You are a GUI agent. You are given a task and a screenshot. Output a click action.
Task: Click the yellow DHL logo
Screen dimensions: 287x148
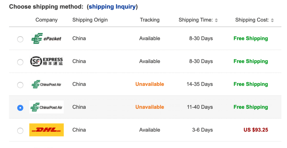[47, 130]
